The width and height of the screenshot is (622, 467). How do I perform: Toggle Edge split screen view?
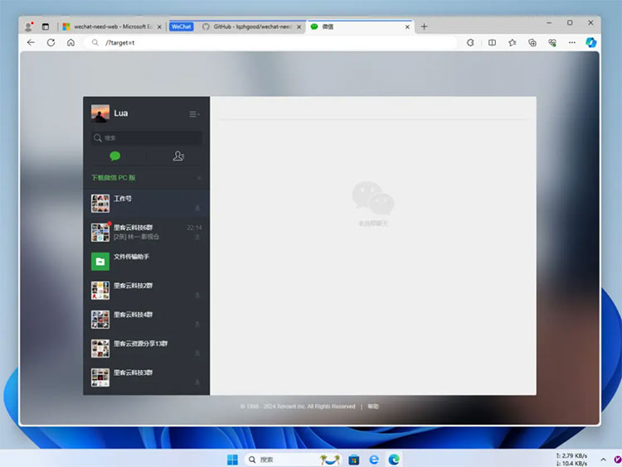492,42
